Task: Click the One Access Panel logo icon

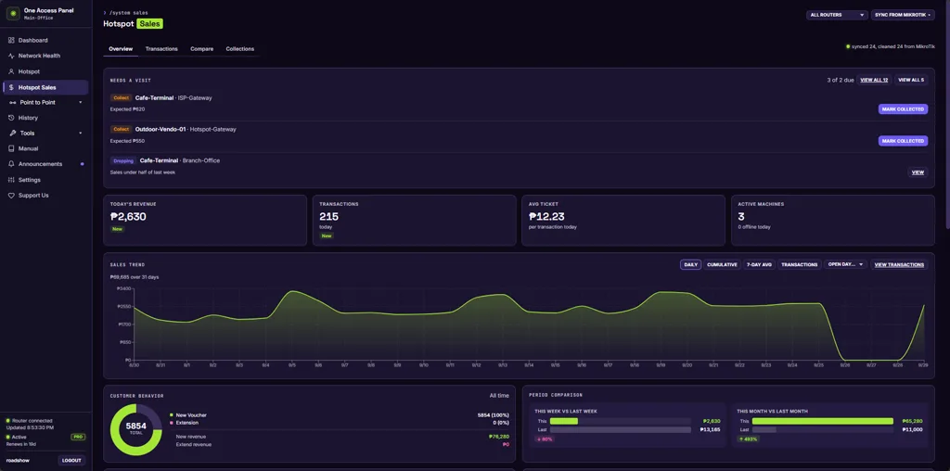Action: click(x=13, y=13)
